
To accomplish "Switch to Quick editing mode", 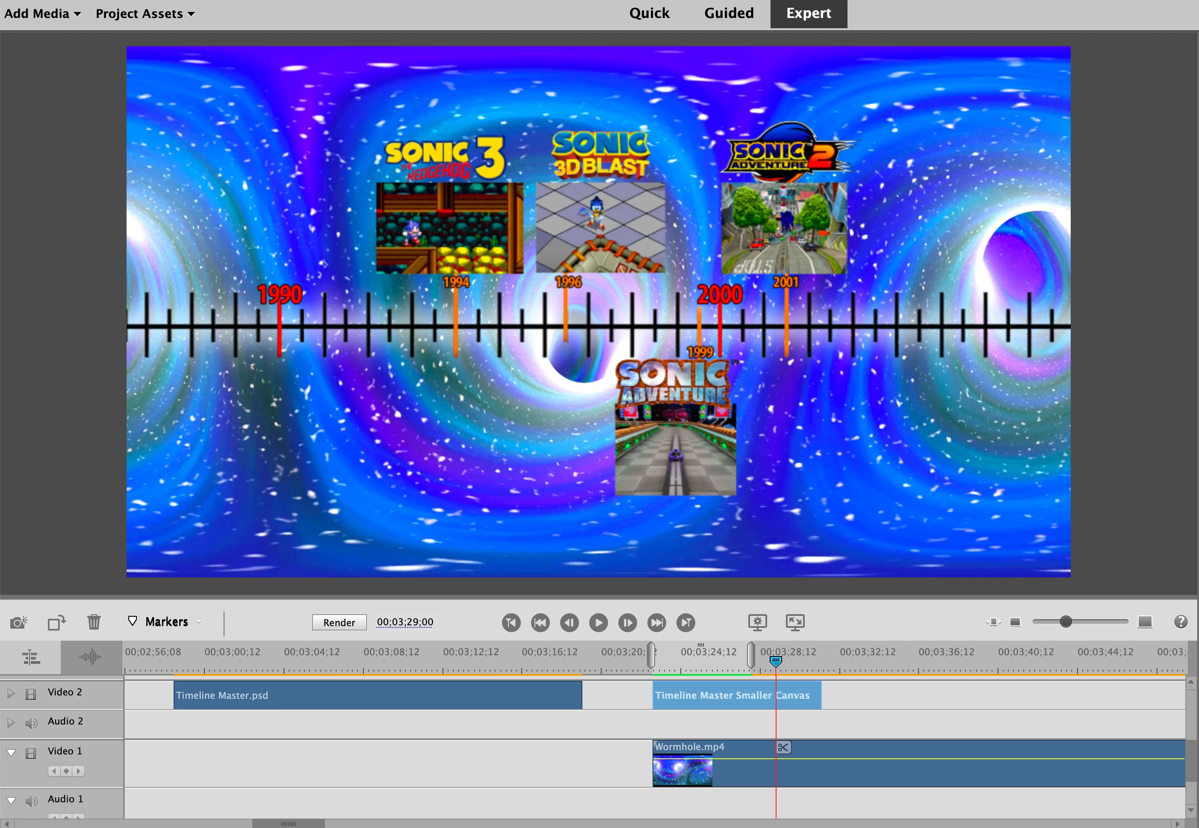I will click(649, 14).
